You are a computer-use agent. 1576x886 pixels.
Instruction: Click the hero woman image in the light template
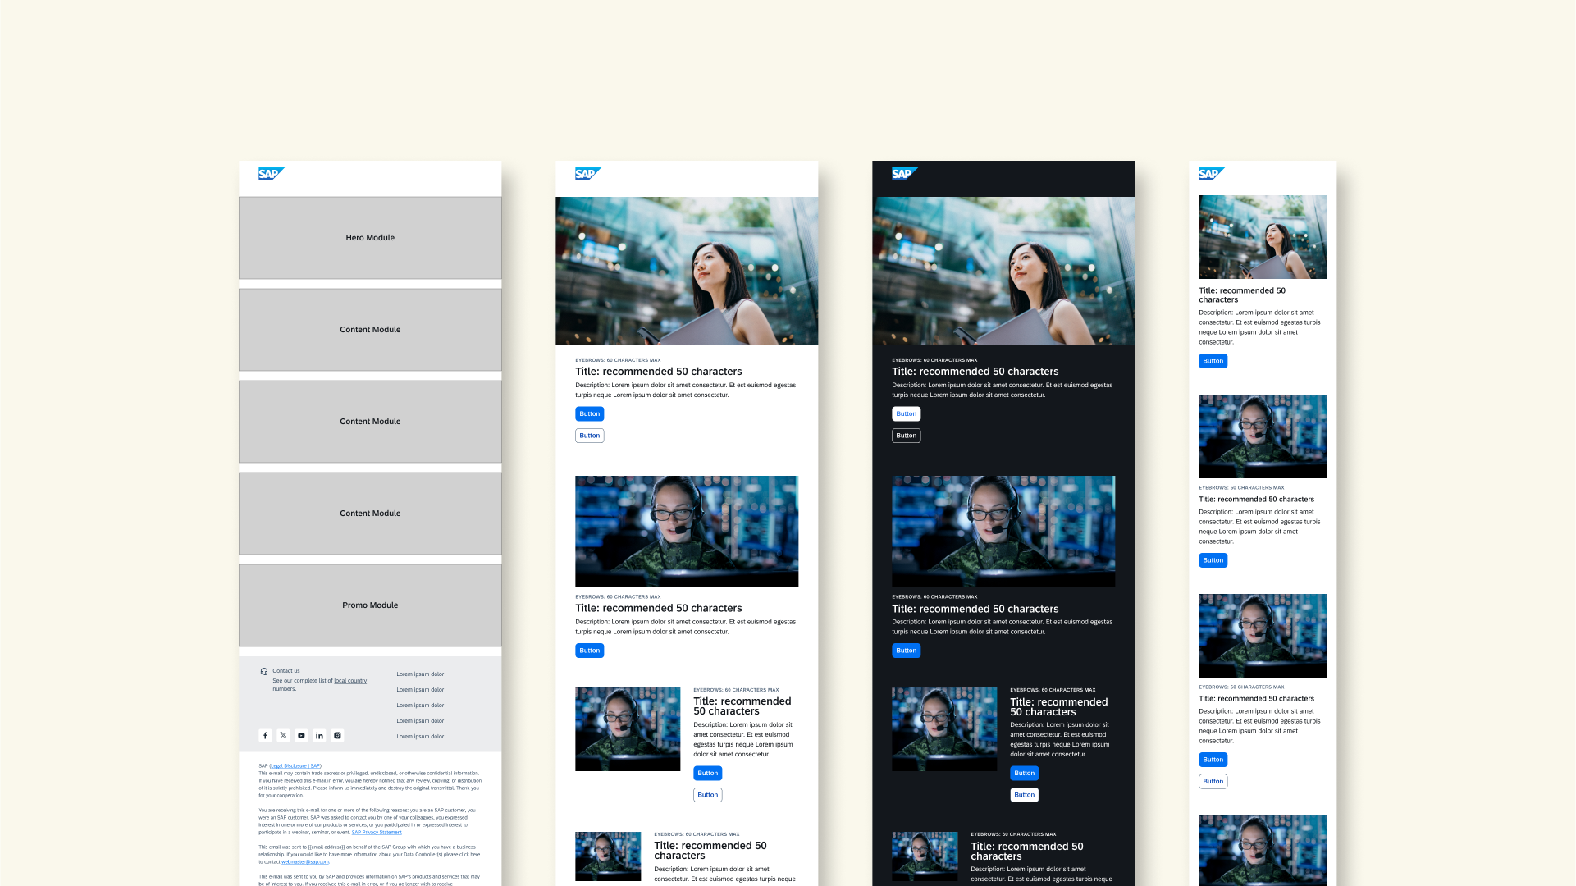pyautogui.click(x=687, y=271)
